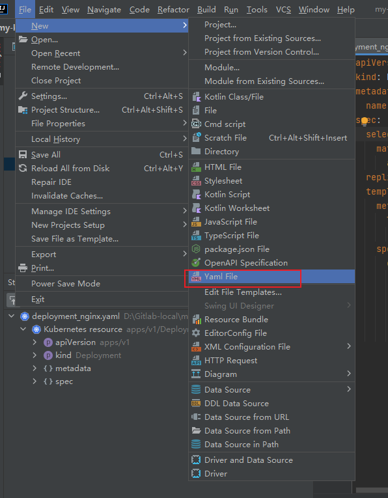Select Yaml File menu entry
388x498 pixels.
coord(271,277)
